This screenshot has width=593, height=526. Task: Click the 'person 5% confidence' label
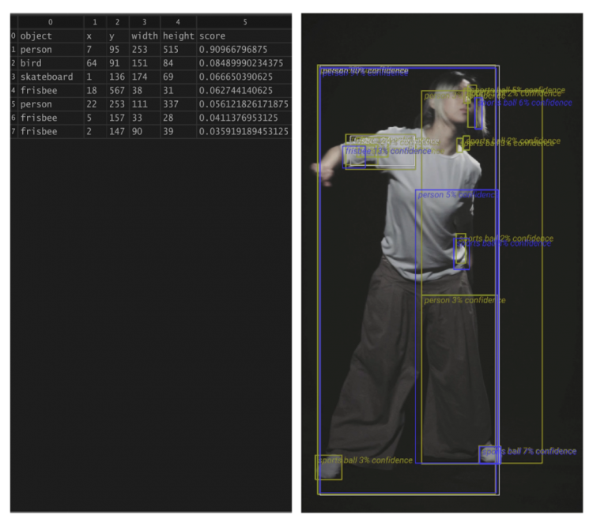pyautogui.click(x=458, y=195)
